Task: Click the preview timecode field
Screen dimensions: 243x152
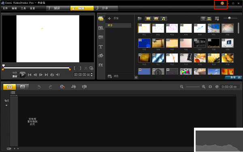Action: click(x=82, y=75)
